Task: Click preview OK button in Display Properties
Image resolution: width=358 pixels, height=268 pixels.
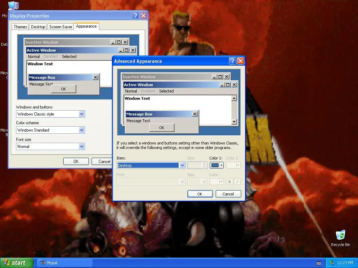Action: click(x=64, y=89)
